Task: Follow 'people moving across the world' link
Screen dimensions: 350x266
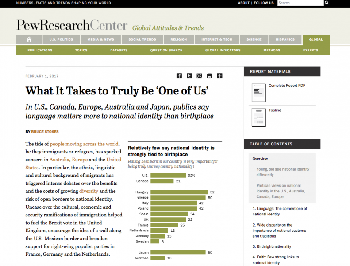Action: coord(84,144)
